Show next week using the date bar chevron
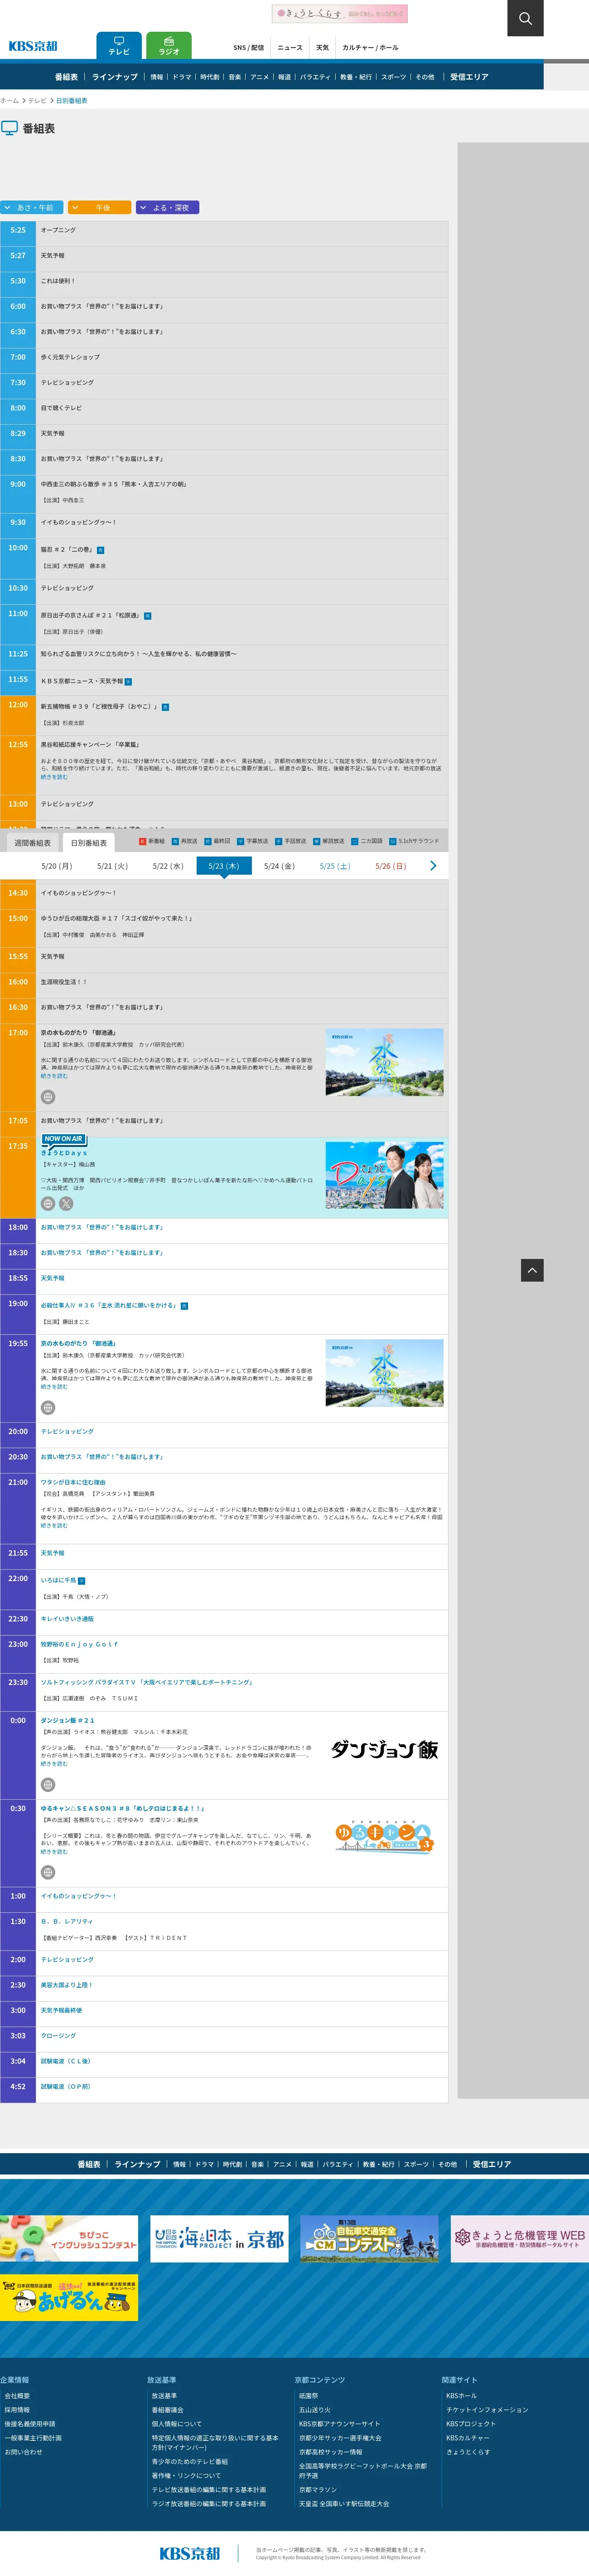 pos(432,866)
